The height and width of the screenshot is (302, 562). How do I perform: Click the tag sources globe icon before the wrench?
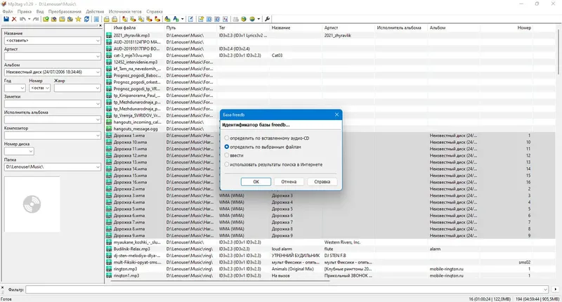click(252, 19)
